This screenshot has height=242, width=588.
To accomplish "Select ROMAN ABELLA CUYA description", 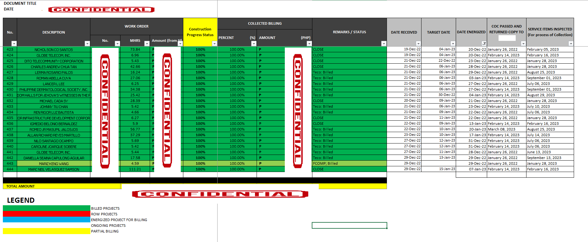I will [54, 78].
